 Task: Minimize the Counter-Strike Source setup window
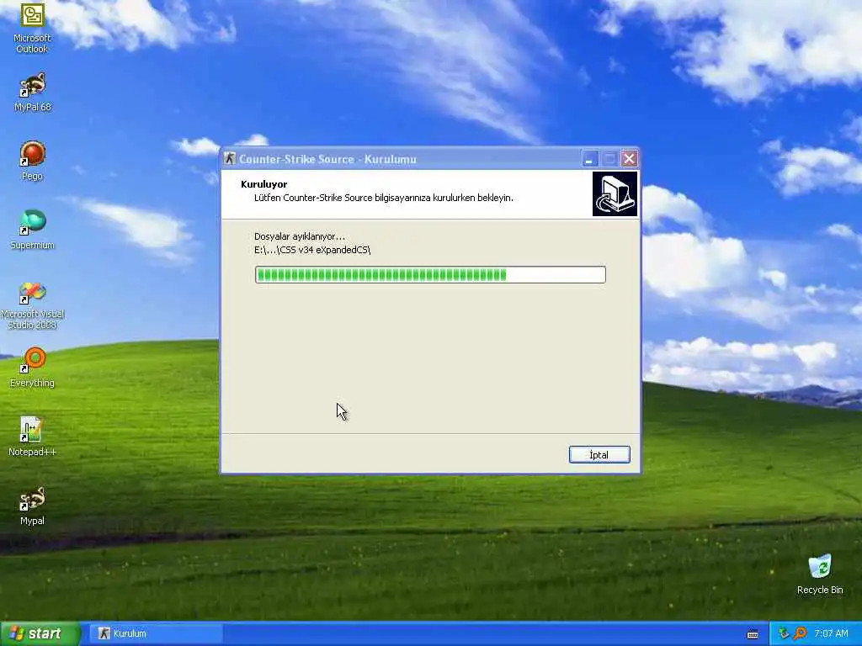tap(589, 159)
